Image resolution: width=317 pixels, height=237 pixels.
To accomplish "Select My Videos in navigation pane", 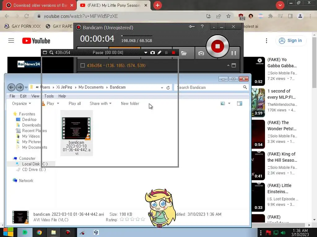I will (31, 136).
